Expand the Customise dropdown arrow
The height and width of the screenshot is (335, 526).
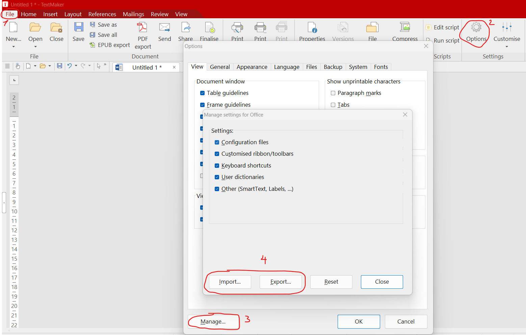507,47
